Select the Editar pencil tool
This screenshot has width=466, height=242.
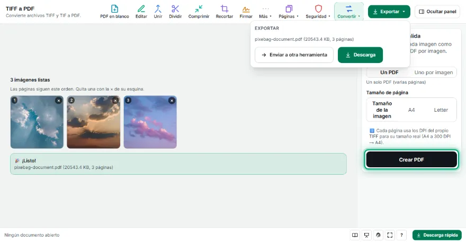[141, 12]
